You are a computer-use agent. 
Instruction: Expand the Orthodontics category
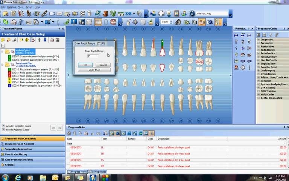(x=258, y=74)
